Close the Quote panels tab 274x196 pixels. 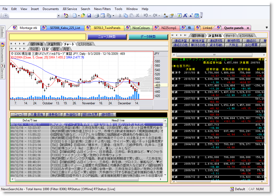tap(248, 28)
